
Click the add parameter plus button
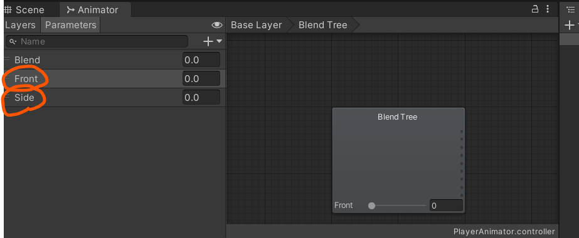[x=208, y=41]
